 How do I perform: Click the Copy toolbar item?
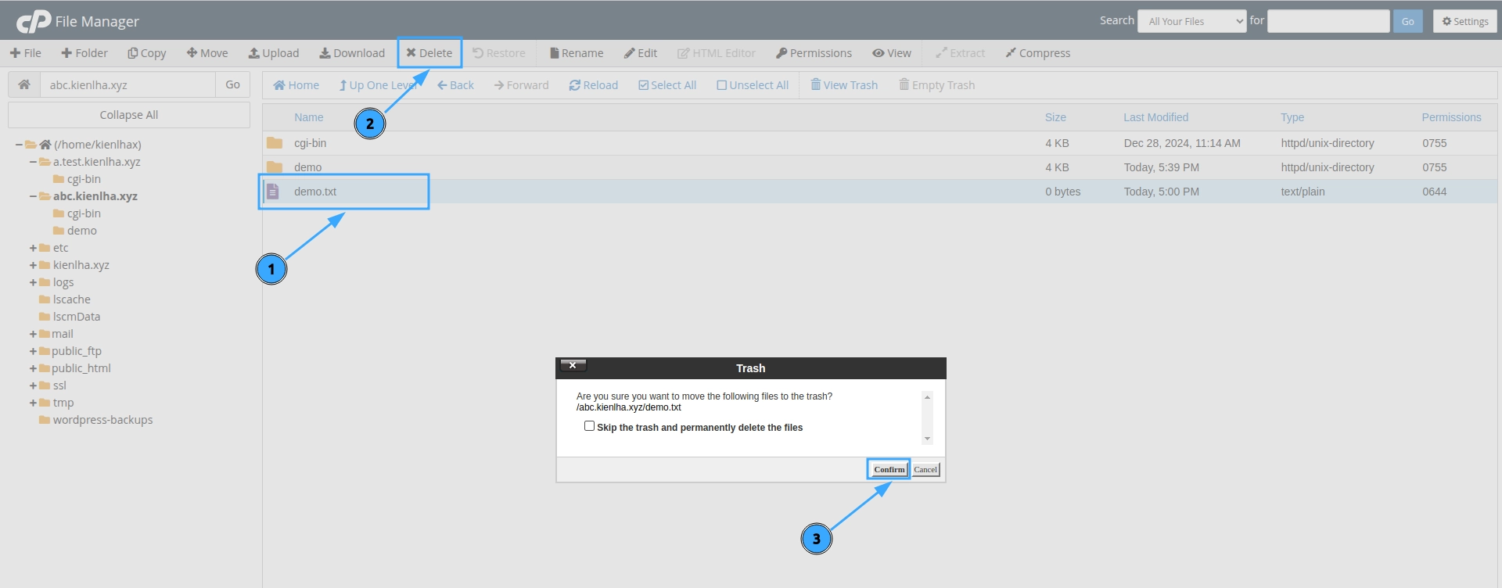click(x=146, y=53)
